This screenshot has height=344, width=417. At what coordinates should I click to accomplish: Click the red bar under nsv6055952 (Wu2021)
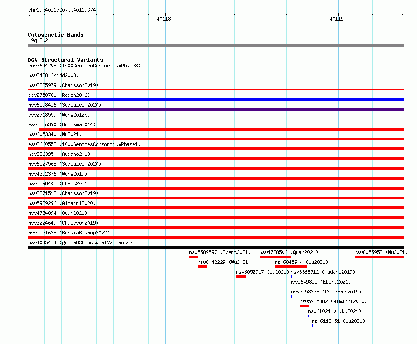pos(379,257)
